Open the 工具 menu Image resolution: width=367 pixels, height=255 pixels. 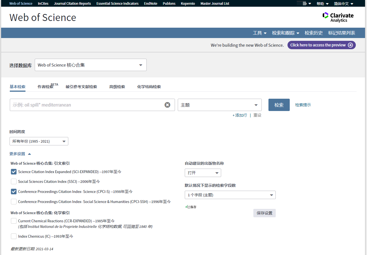[260, 33]
